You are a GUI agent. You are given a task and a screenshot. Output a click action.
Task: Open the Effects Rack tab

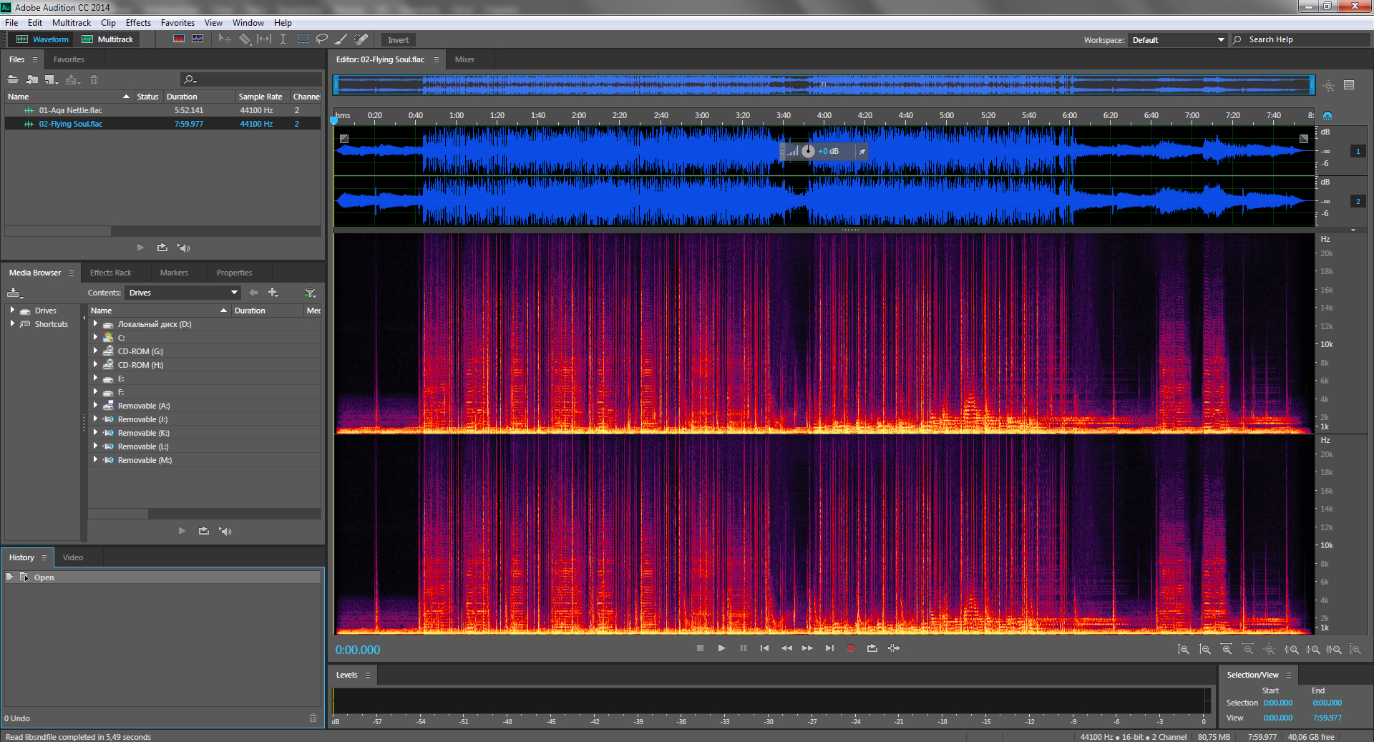tap(111, 273)
